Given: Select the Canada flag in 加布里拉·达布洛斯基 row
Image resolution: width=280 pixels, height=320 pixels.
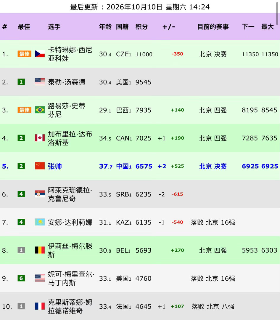Looking at the screenshot, I should click(x=40, y=138).
